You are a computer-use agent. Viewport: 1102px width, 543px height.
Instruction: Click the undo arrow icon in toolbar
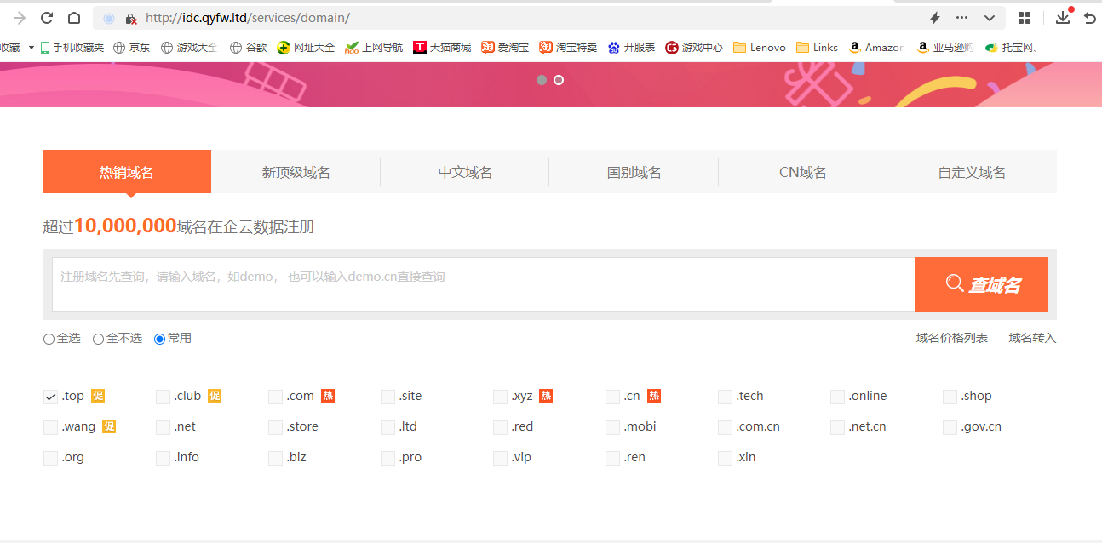pyautogui.click(x=1089, y=18)
